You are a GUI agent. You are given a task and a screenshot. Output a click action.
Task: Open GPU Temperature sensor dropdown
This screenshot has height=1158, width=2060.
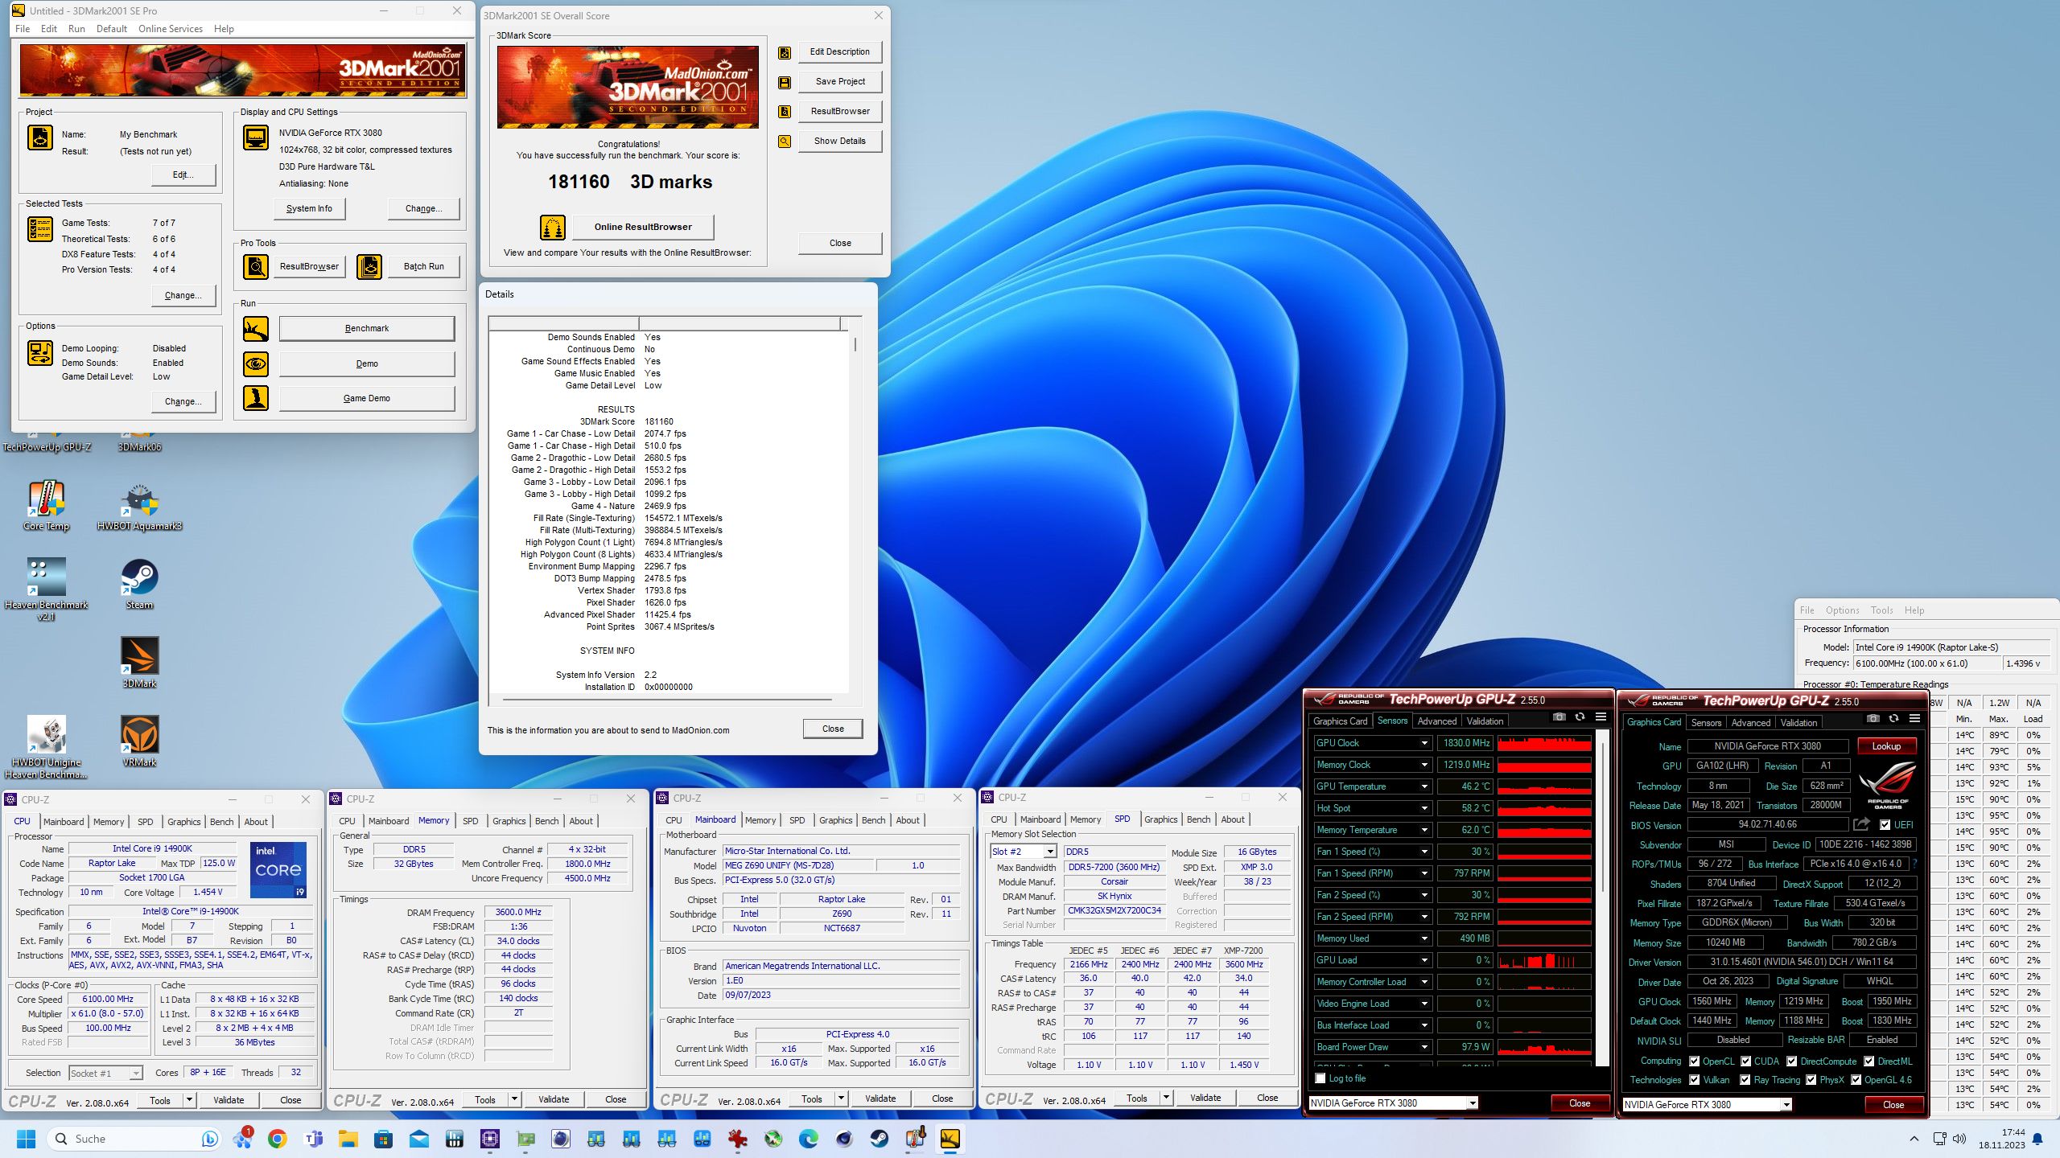(x=1423, y=787)
